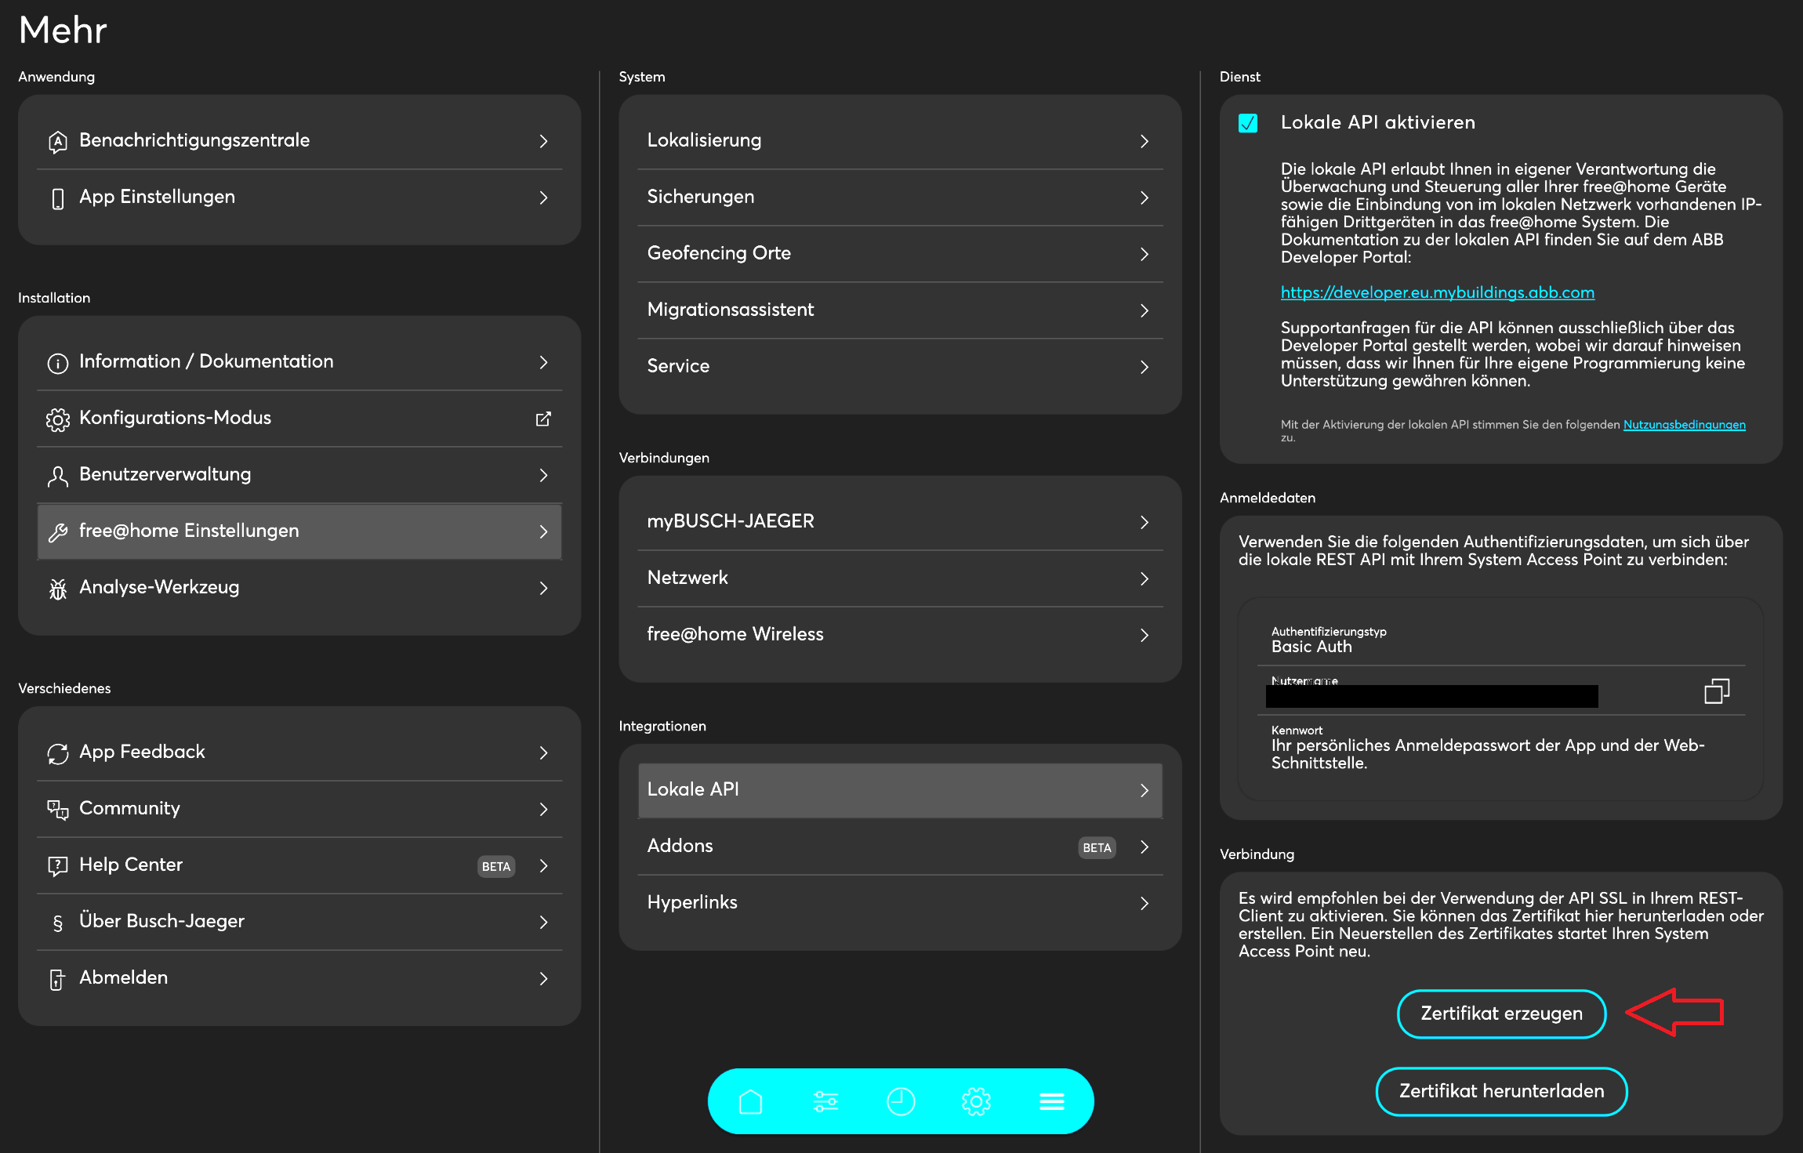1803x1153 pixels.
Task: Click the bug icon of Analyse-Werkzeug
Action: coord(58,589)
